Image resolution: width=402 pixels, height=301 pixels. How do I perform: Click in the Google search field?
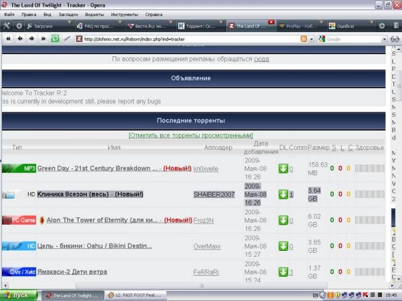(354, 39)
